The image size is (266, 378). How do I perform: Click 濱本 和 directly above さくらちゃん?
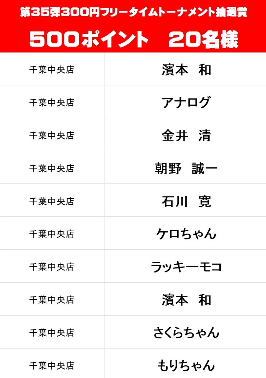pyautogui.click(x=186, y=300)
